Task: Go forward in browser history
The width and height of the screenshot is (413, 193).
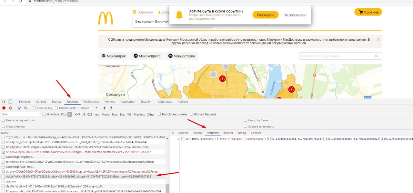Action: point(12,1)
